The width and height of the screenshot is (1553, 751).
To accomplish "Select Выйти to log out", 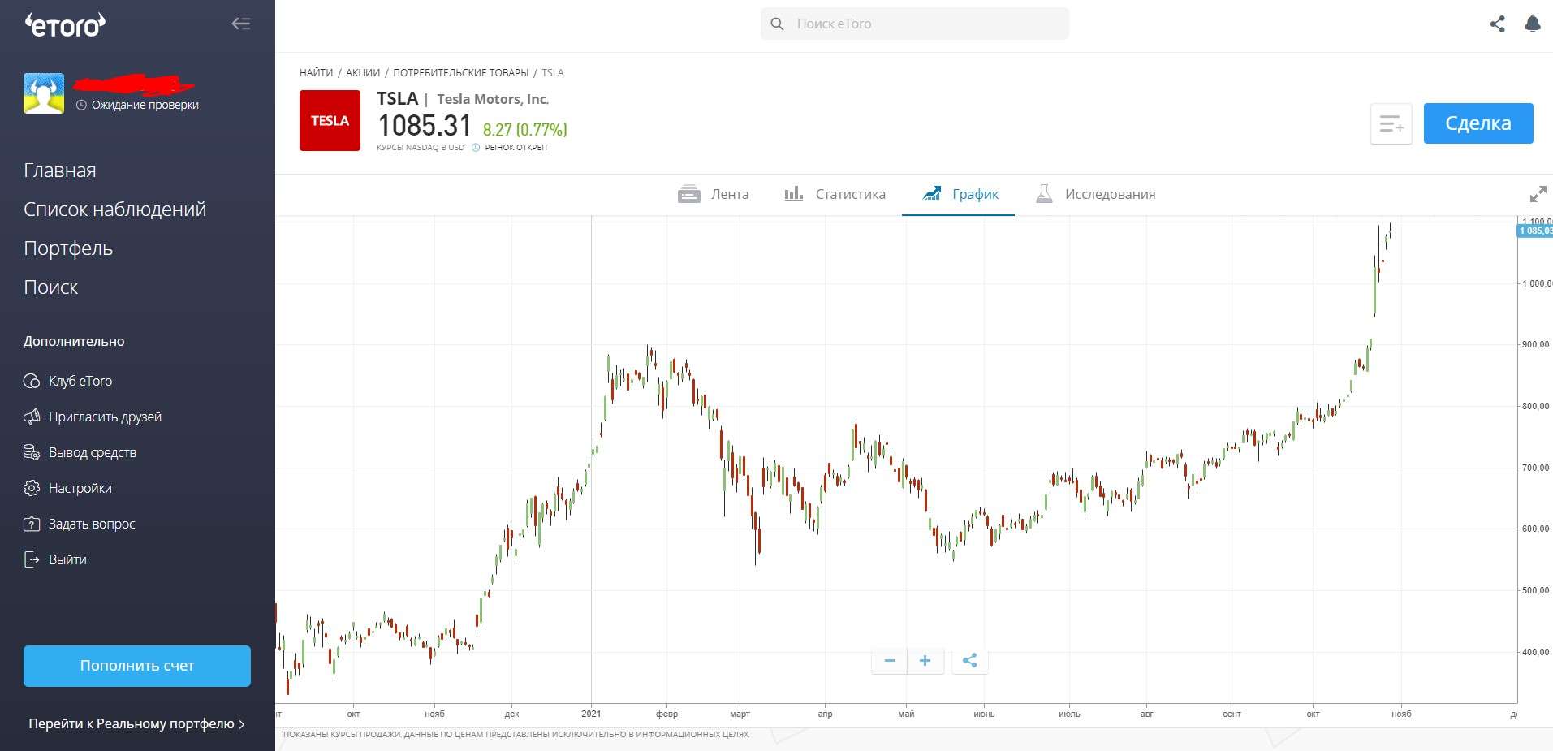I will (67, 559).
